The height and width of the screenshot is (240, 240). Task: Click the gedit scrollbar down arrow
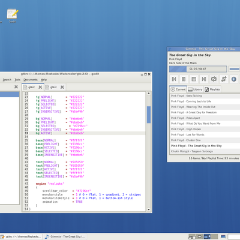(149, 209)
